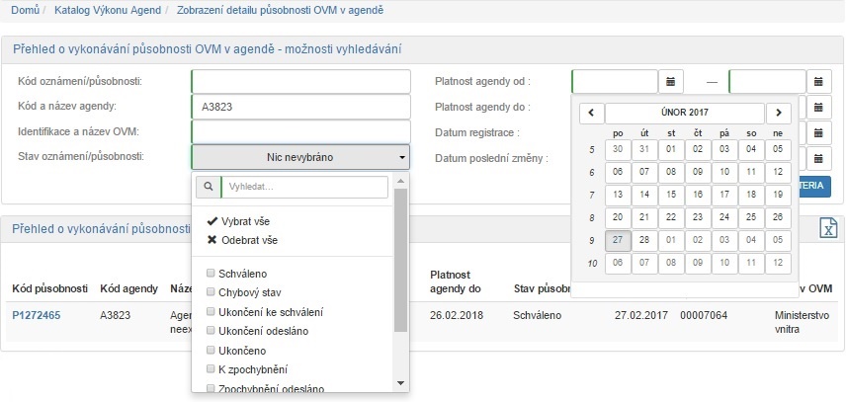Open calendar icon for Datum registrace row
The height and width of the screenshot is (402, 846).
tap(819, 132)
